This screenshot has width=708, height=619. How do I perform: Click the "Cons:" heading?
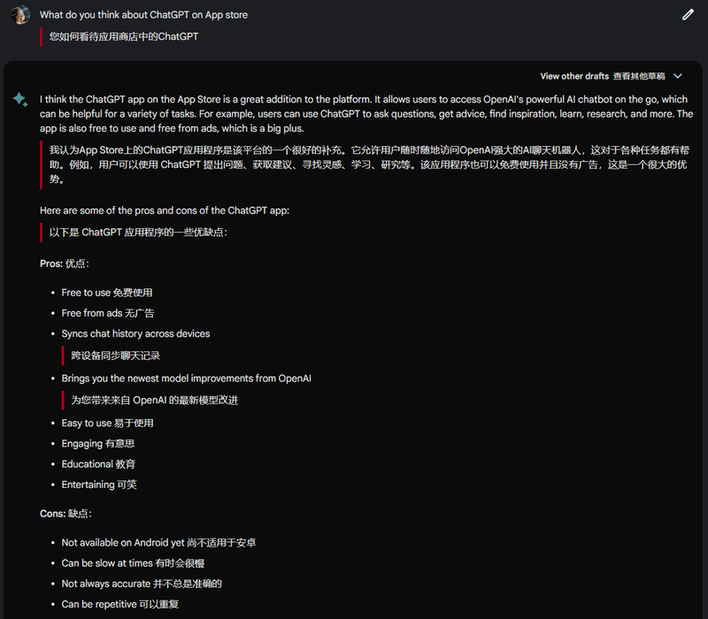coord(52,513)
